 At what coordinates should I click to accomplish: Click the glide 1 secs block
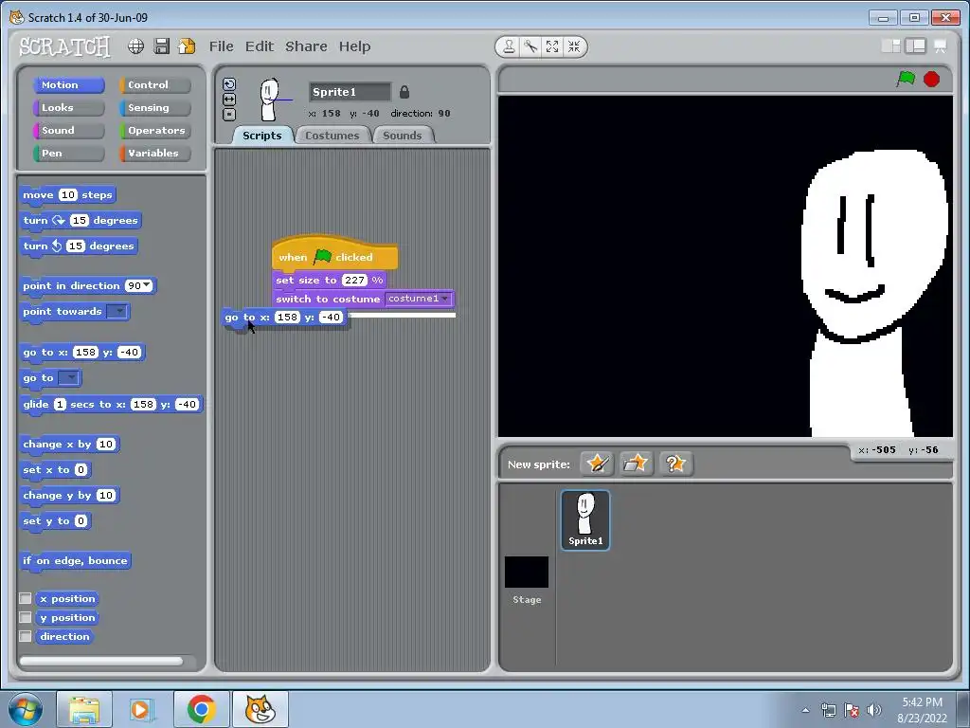[x=111, y=404]
